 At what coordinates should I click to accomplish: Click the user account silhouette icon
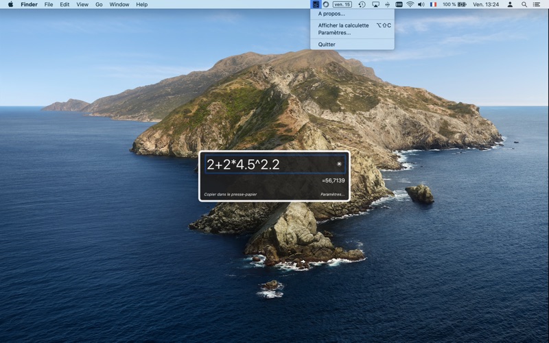pos(510,4)
